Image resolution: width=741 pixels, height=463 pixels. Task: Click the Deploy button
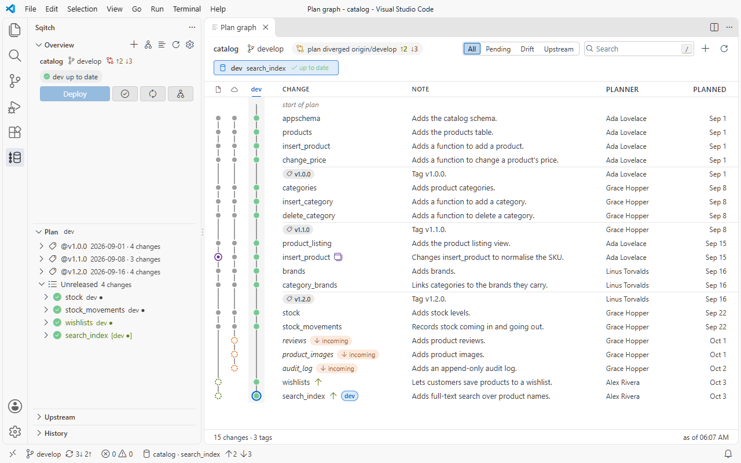tap(75, 94)
